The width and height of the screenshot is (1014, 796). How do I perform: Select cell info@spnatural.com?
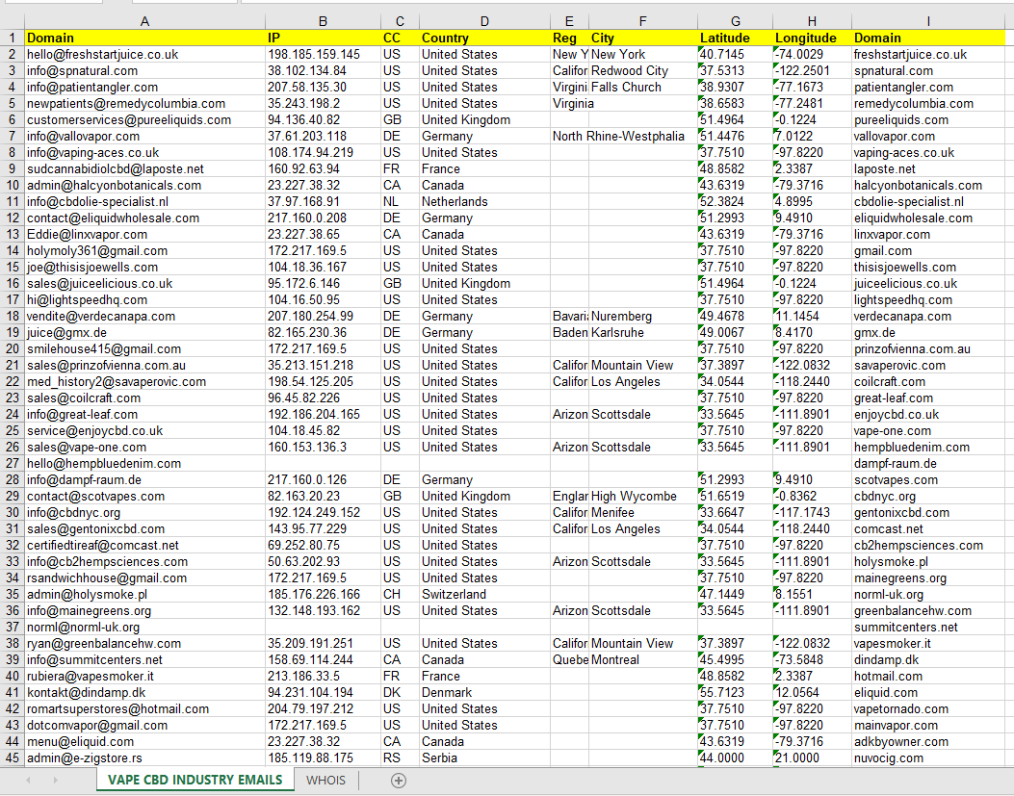144,71
